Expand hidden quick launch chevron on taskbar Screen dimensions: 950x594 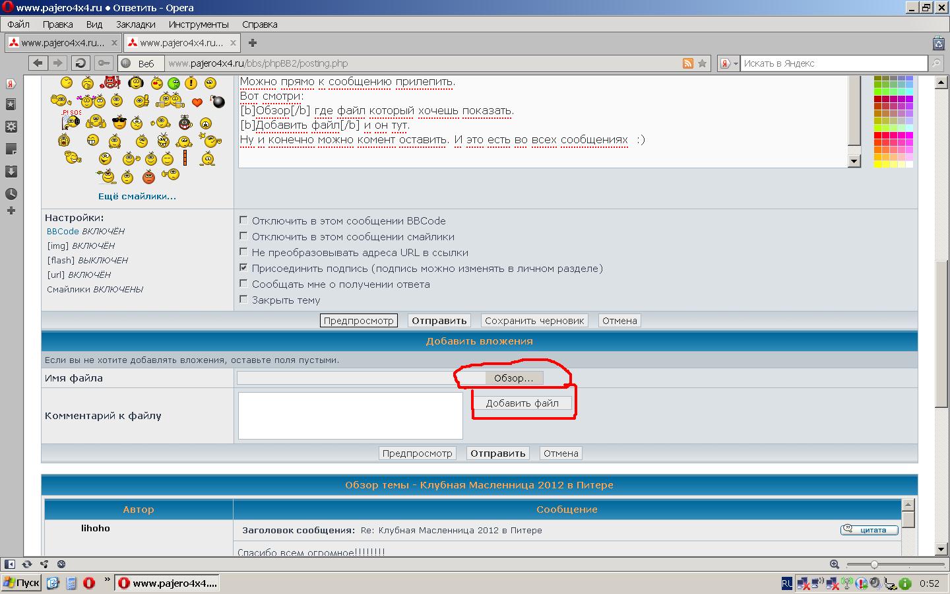107,579
